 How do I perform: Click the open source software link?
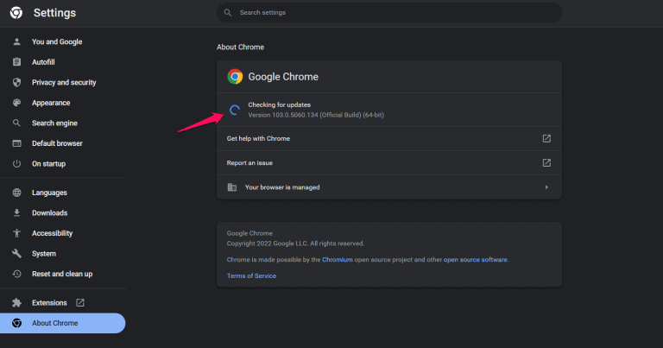click(476, 259)
